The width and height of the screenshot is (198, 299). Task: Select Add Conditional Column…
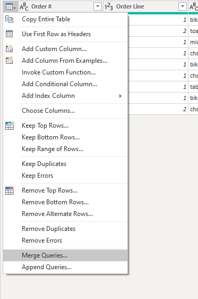point(65,84)
